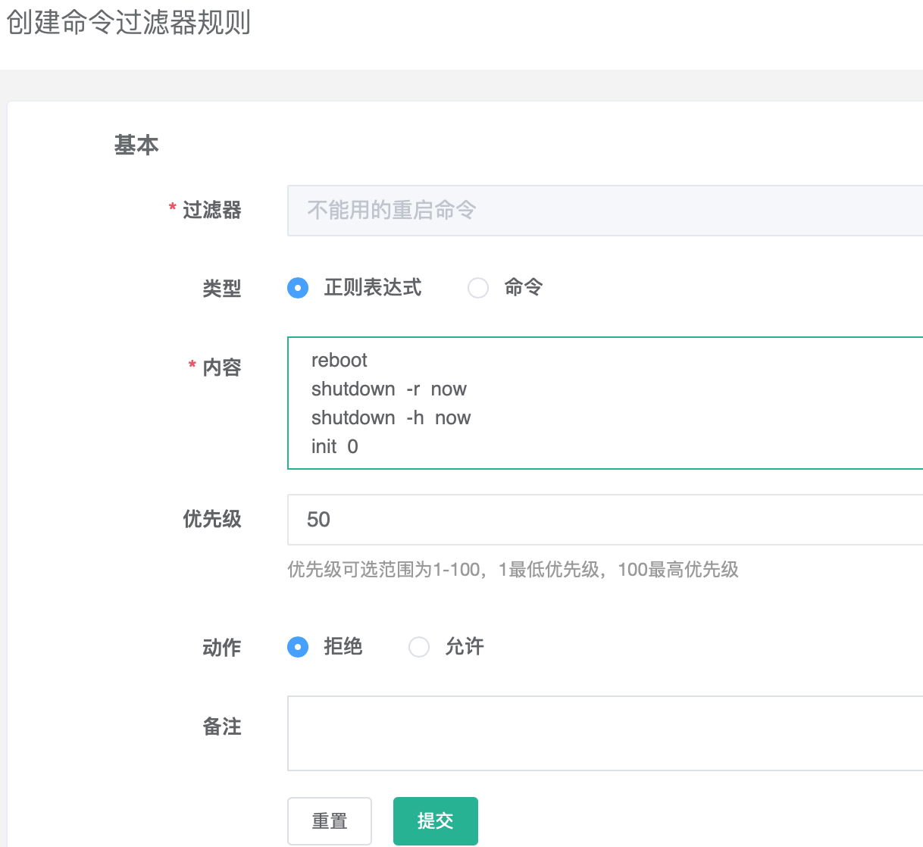Click the 优先级 input showing 50
The width and height of the screenshot is (923, 847).
coord(605,520)
